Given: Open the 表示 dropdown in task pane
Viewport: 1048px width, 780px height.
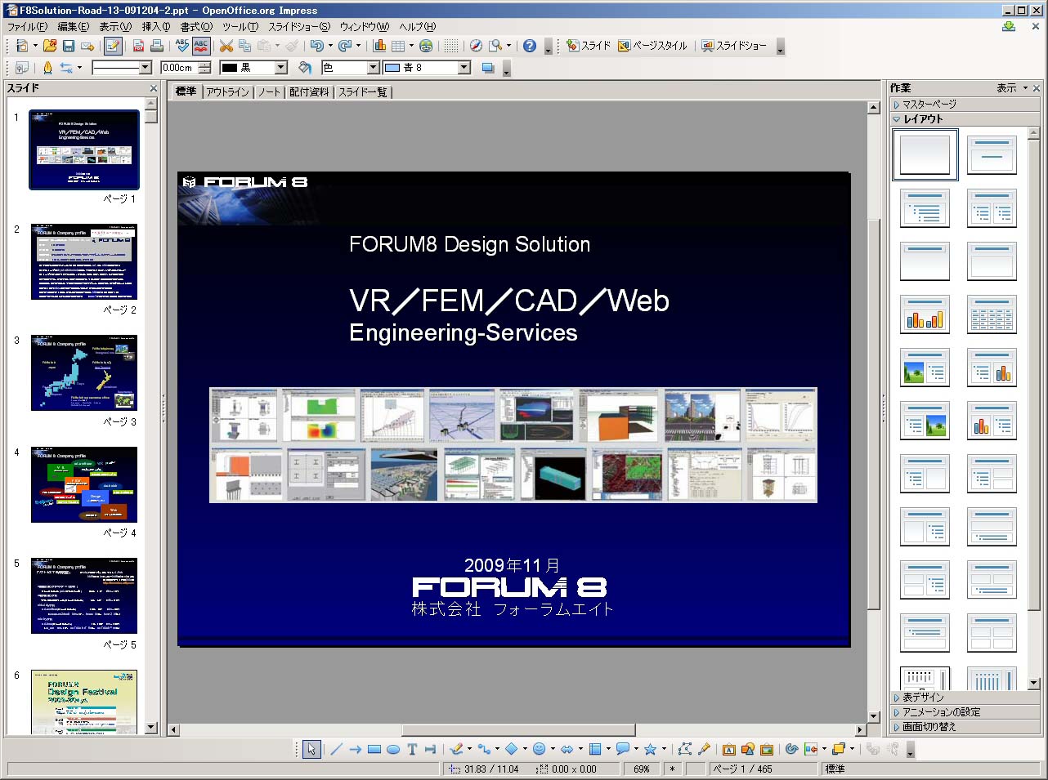Looking at the screenshot, I should click(1012, 87).
